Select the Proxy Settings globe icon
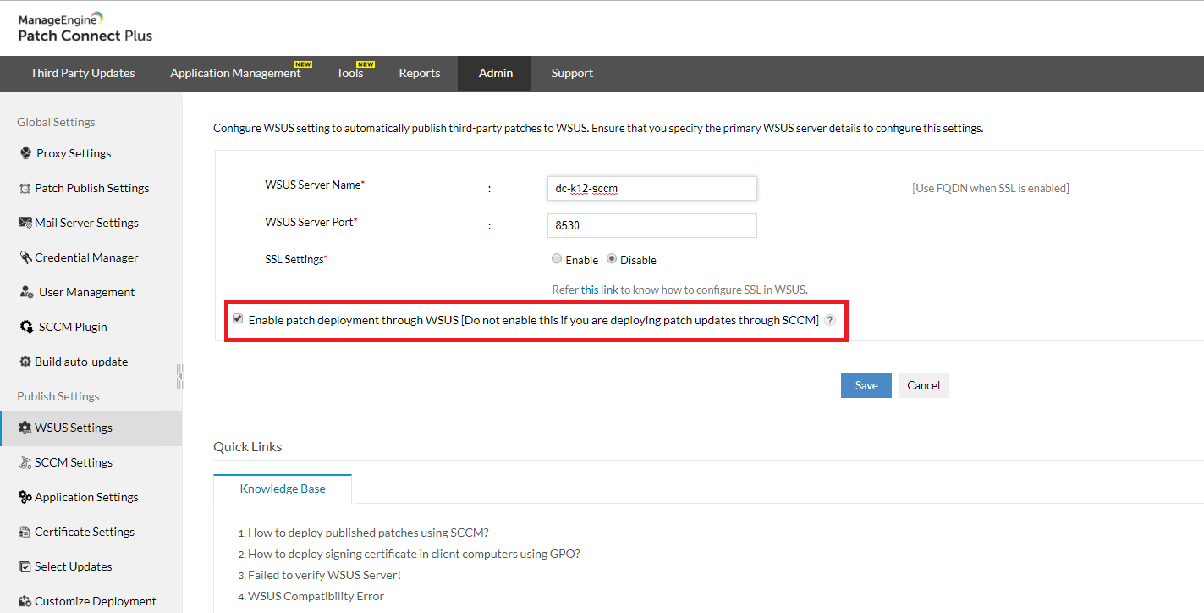The width and height of the screenshot is (1204, 613). [x=25, y=153]
